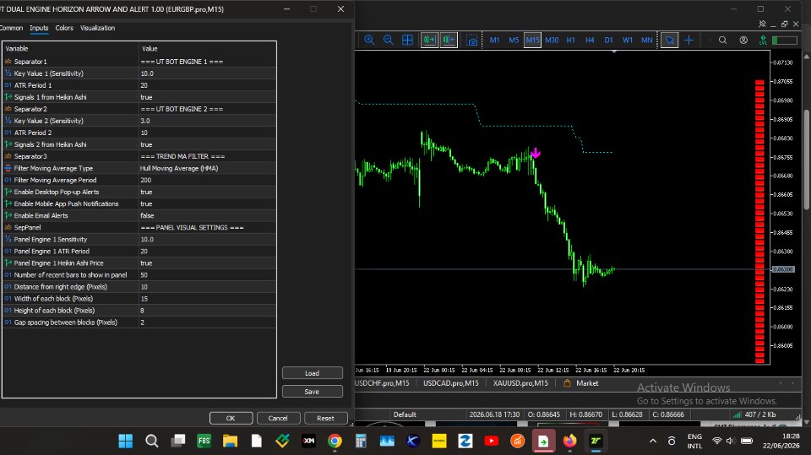Click the Variable column header
Screen dimensions: 811x455
(70, 49)
